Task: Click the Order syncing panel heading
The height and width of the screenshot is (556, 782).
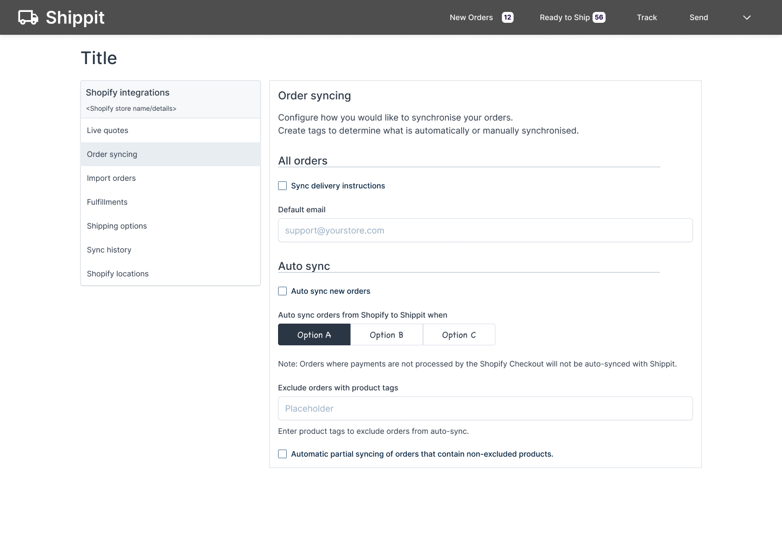Action: pos(314,96)
